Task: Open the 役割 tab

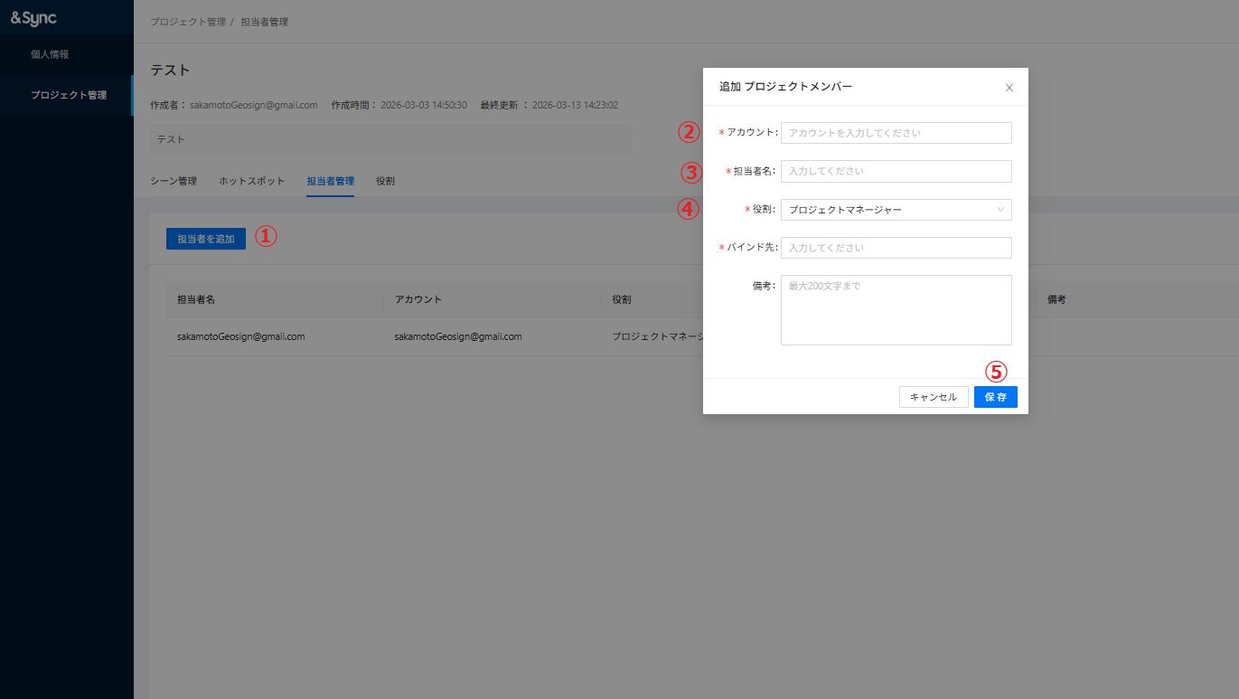Action: [385, 181]
